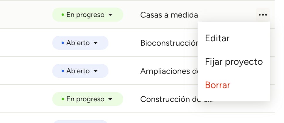The height and width of the screenshot is (123, 284).
Task: Click the blue status dot in Ampliaciones row
Action: tap(63, 71)
